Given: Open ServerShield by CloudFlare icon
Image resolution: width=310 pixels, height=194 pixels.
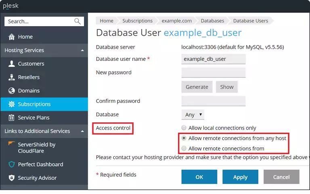Looking at the screenshot, I should (11, 144).
